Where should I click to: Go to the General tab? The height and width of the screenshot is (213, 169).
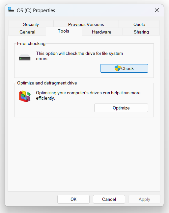27,32
